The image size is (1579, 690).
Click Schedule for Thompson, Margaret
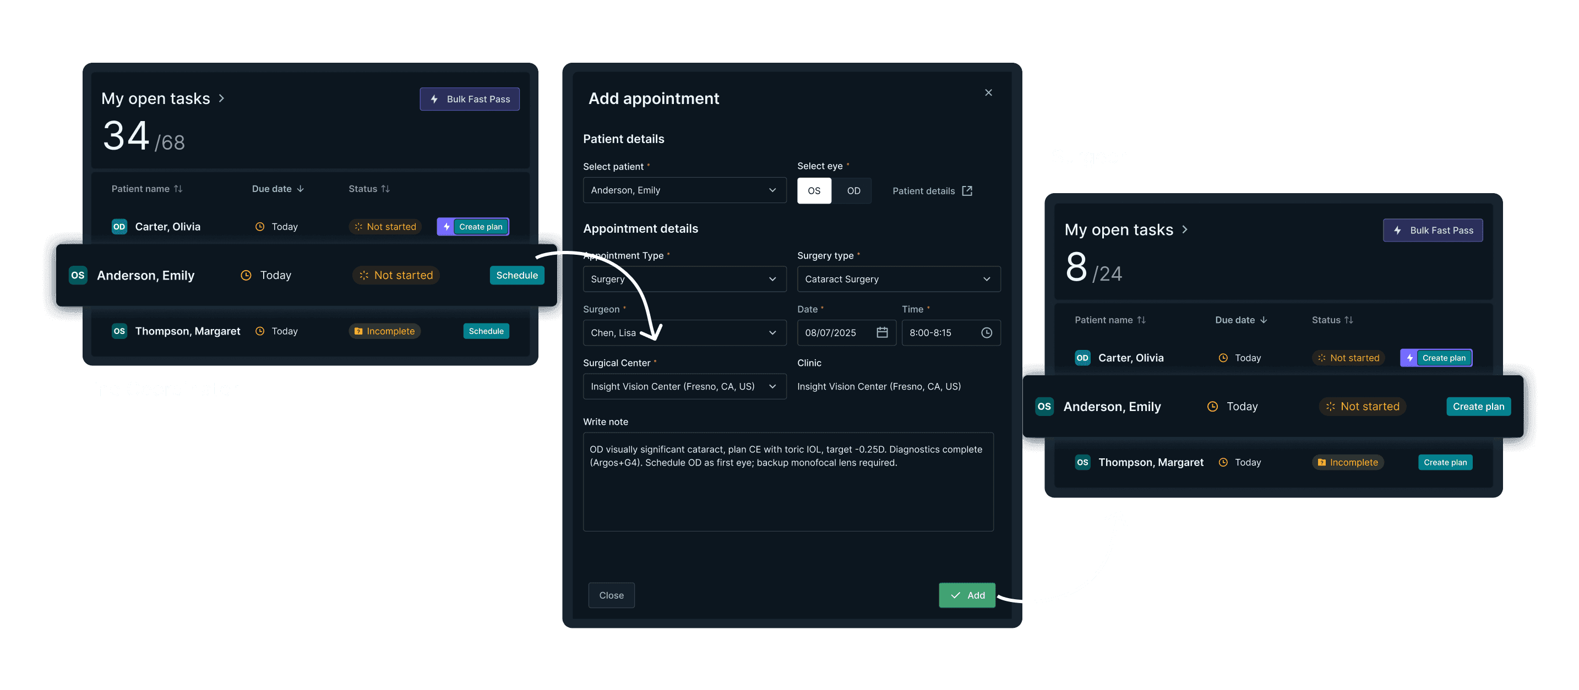pos(486,331)
